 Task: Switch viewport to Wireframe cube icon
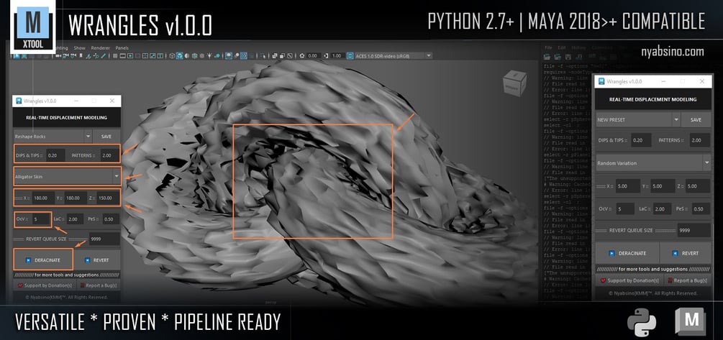click(172, 55)
